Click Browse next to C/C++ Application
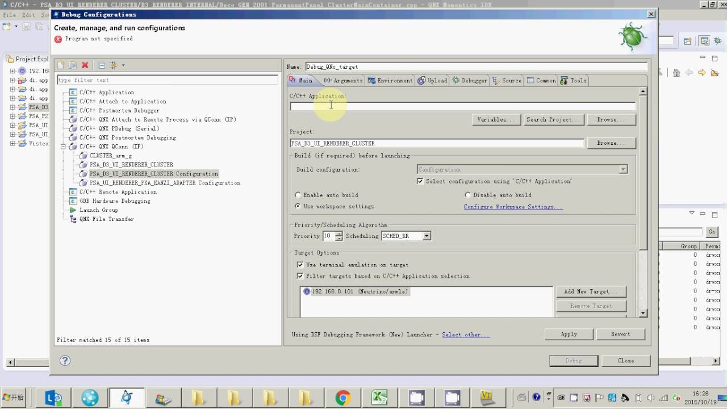Image resolution: width=727 pixels, height=409 pixels. (x=611, y=120)
